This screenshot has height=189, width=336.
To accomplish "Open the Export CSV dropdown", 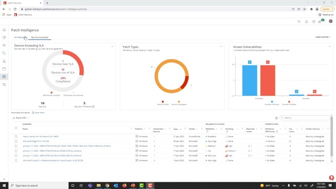I will point(20,118).
